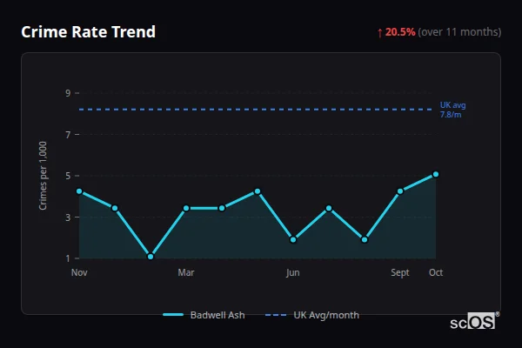522x348 pixels.
Task: Click the 'Oct' x-axis label
Action: (436, 272)
